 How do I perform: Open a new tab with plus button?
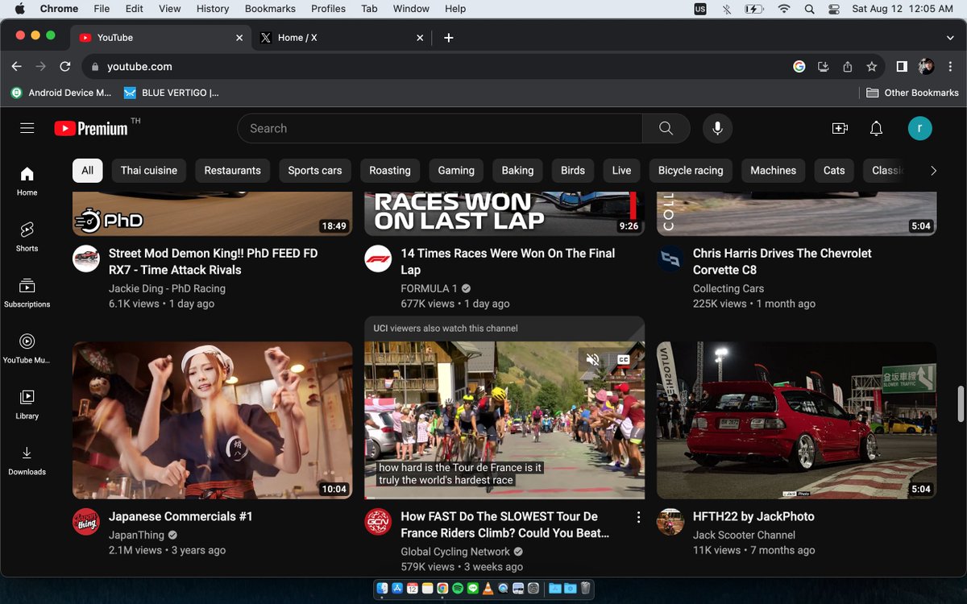pyautogui.click(x=449, y=38)
